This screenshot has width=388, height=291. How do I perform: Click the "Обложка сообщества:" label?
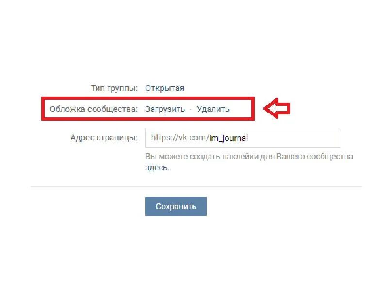point(94,109)
